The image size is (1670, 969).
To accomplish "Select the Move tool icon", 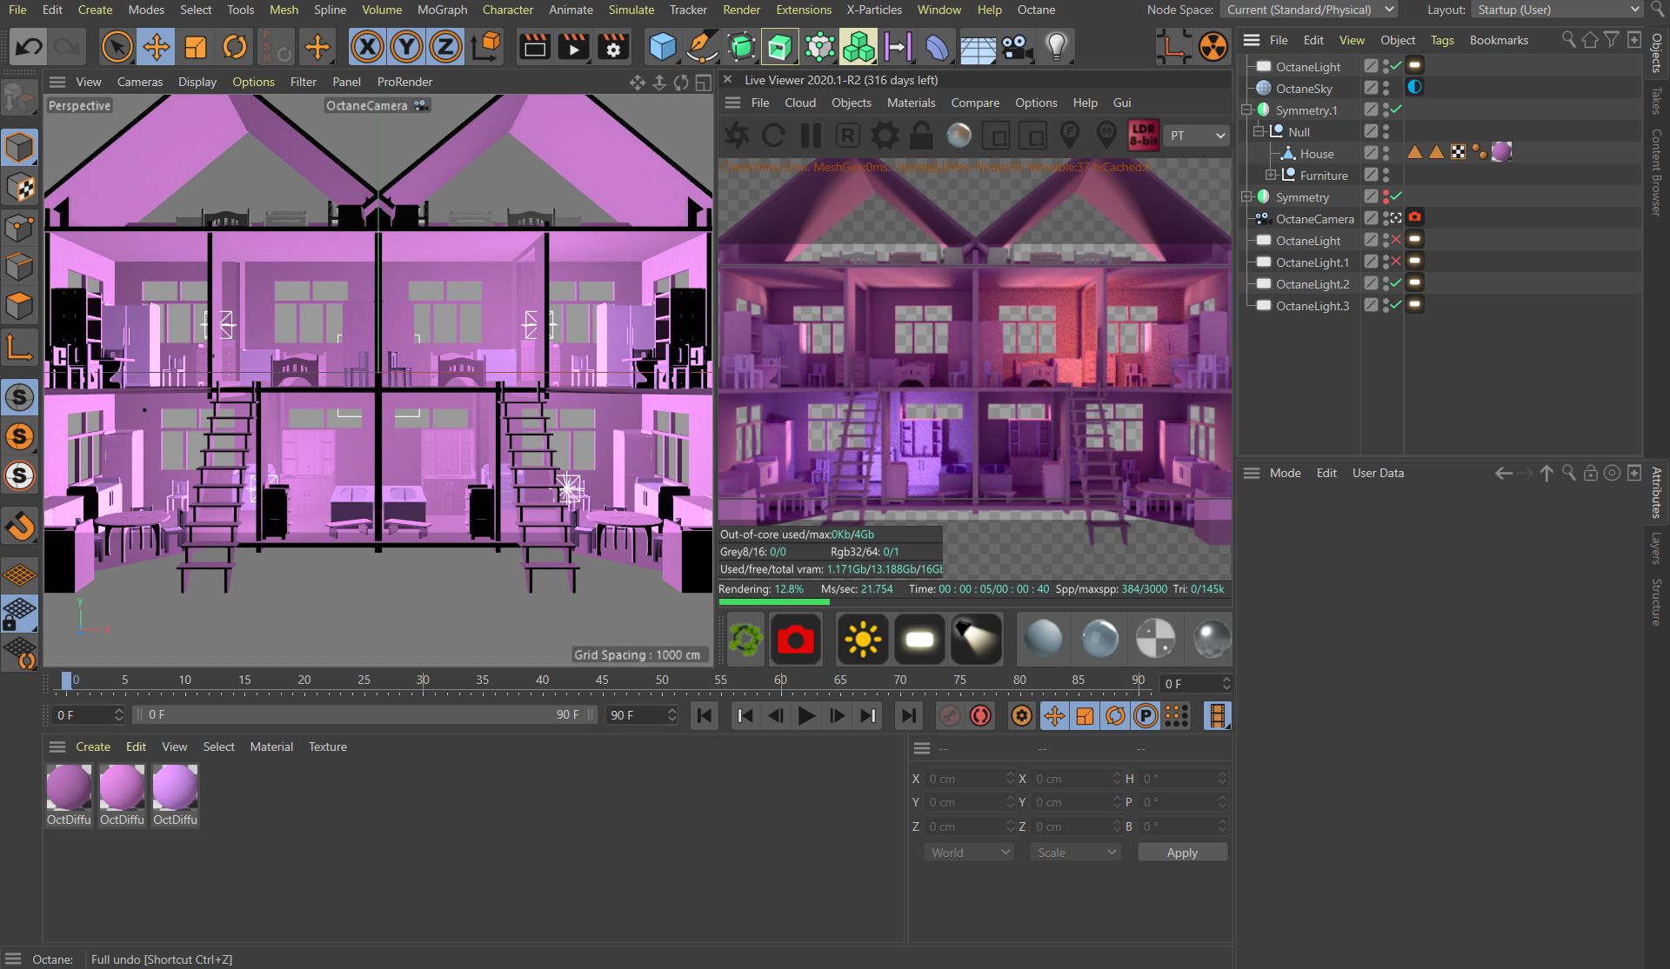I will 157,47.
